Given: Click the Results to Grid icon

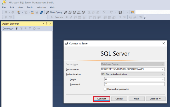Looking at the screenshot, I should (110, 17).
